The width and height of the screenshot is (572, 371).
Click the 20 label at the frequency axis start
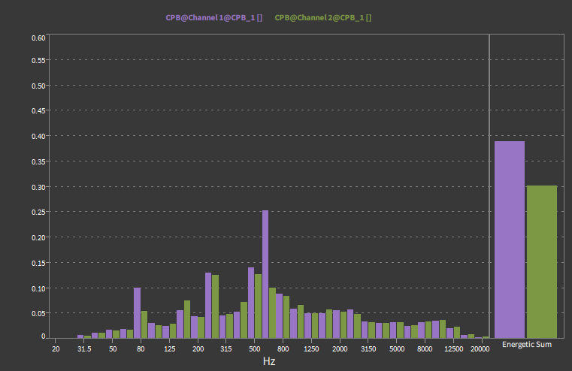[x=56, y=349]
